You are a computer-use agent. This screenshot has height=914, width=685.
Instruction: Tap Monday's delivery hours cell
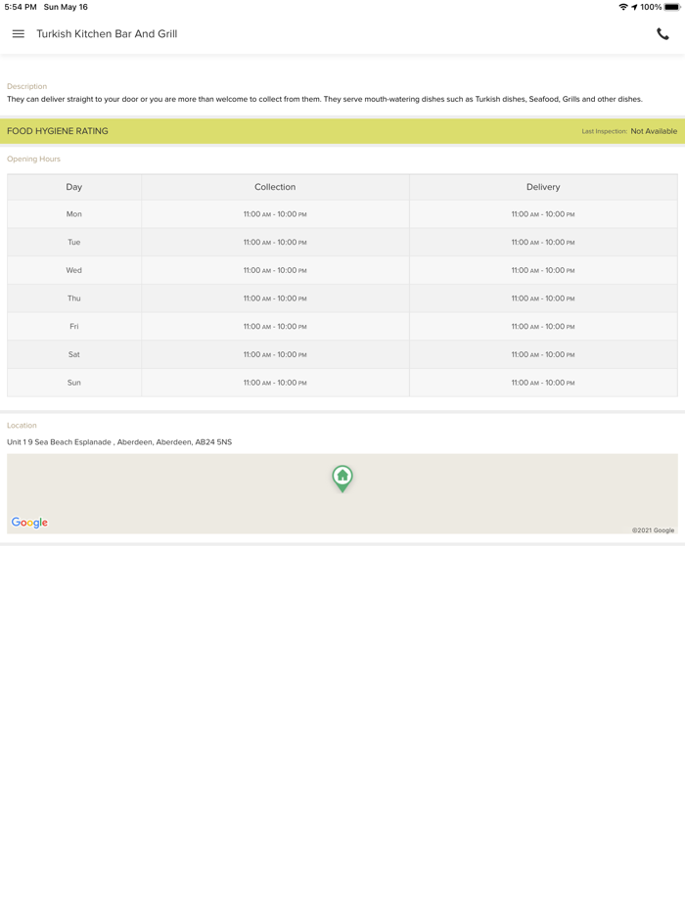tap(543, 214)
